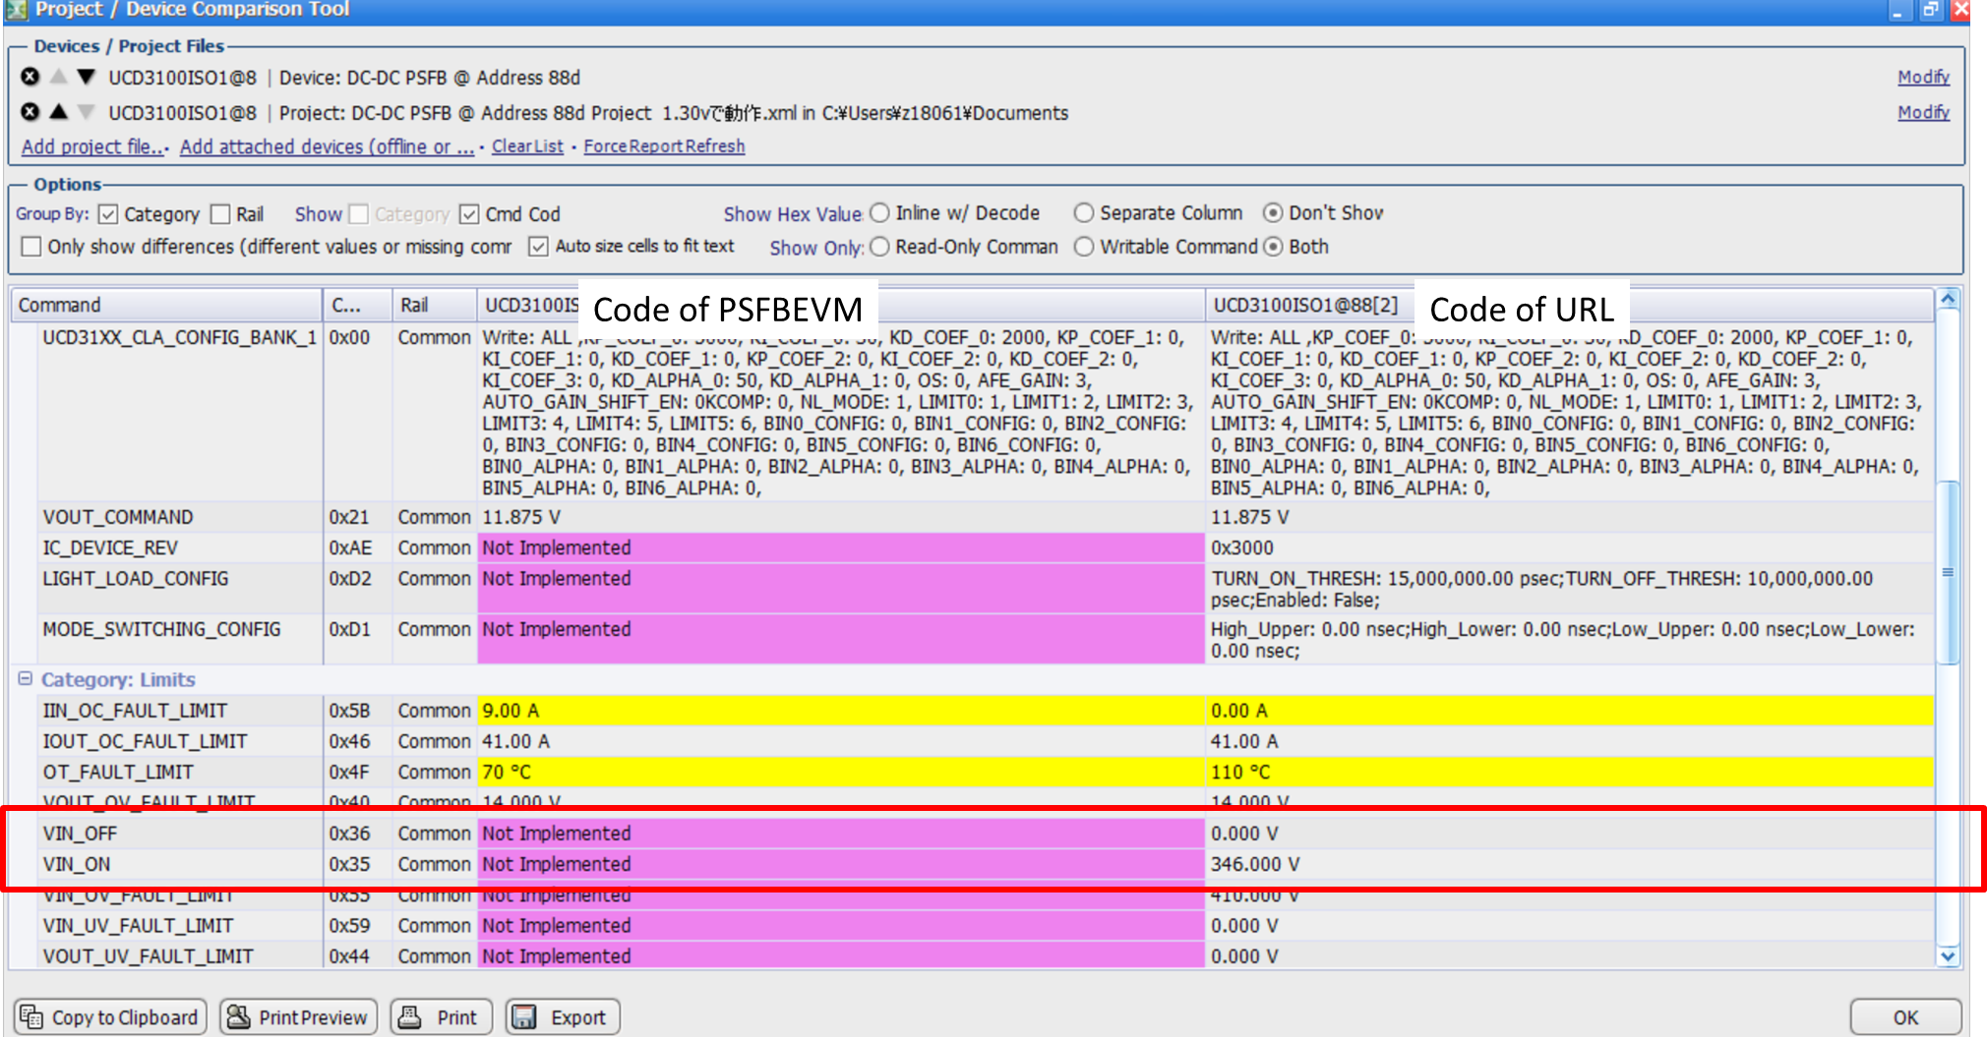
Task: Click the 9.00 A value cell
Action: pos(841,711)
